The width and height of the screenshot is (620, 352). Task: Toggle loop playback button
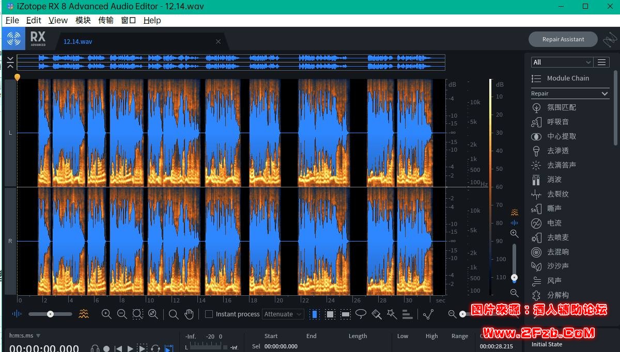155,348
